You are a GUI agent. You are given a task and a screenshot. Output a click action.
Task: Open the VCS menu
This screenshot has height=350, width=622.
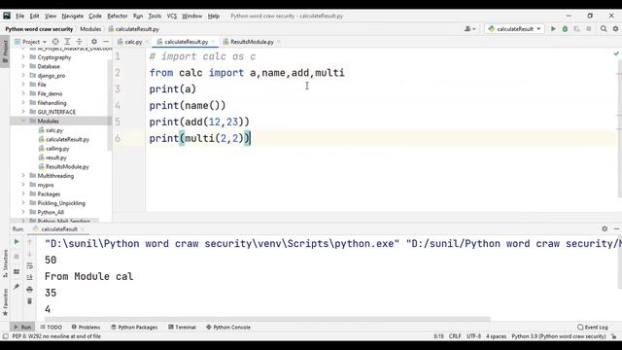(x=172, y=16)
